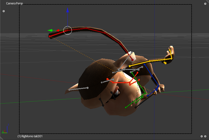This screenshot has width=209, height=140.
Task: Grab the green Y-axis manipulator arrow
Action: click(50, 30)
